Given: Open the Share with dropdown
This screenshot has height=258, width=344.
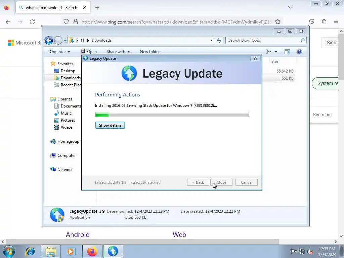Looking at the screenshot, I should (118, 52).
